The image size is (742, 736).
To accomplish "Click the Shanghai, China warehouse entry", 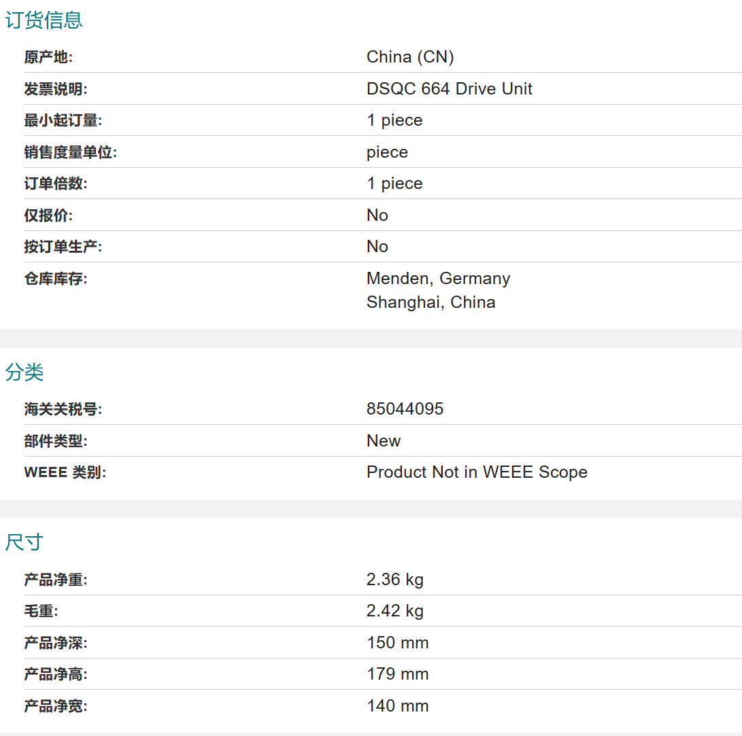I will click(x=431, y=302).
